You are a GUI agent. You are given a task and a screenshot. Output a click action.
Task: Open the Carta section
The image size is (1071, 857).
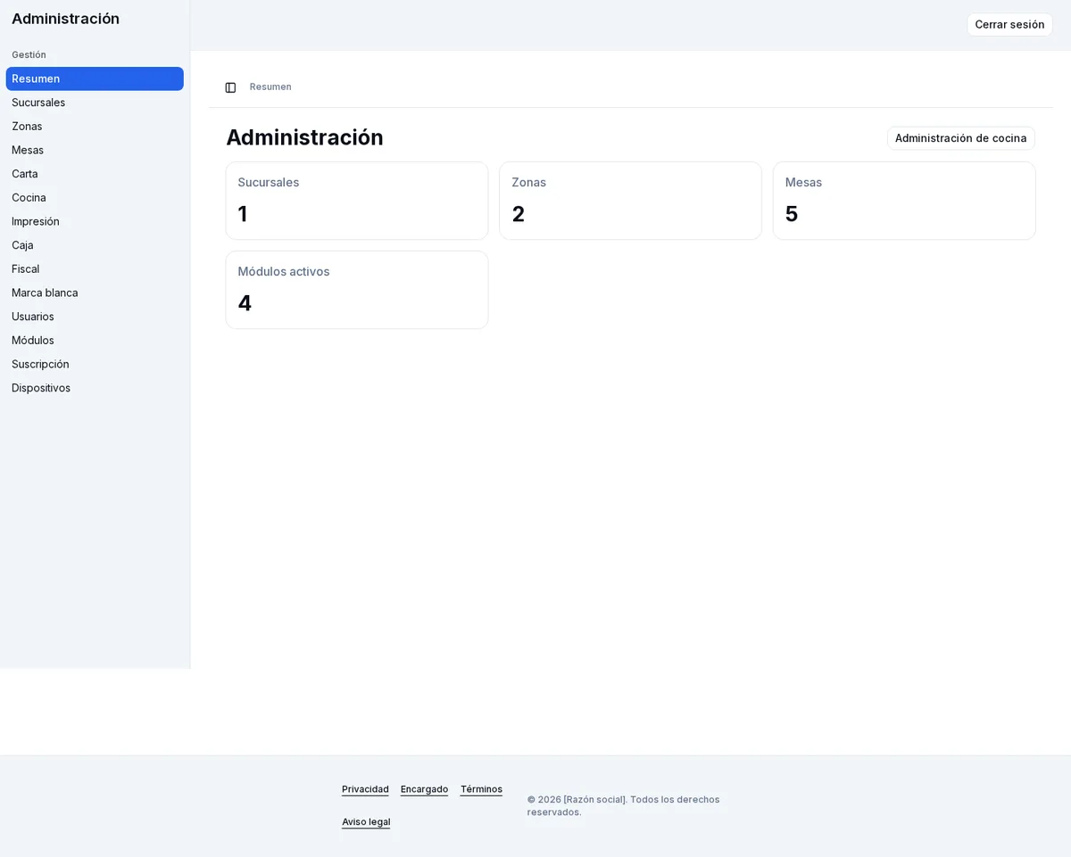point(95,174)
